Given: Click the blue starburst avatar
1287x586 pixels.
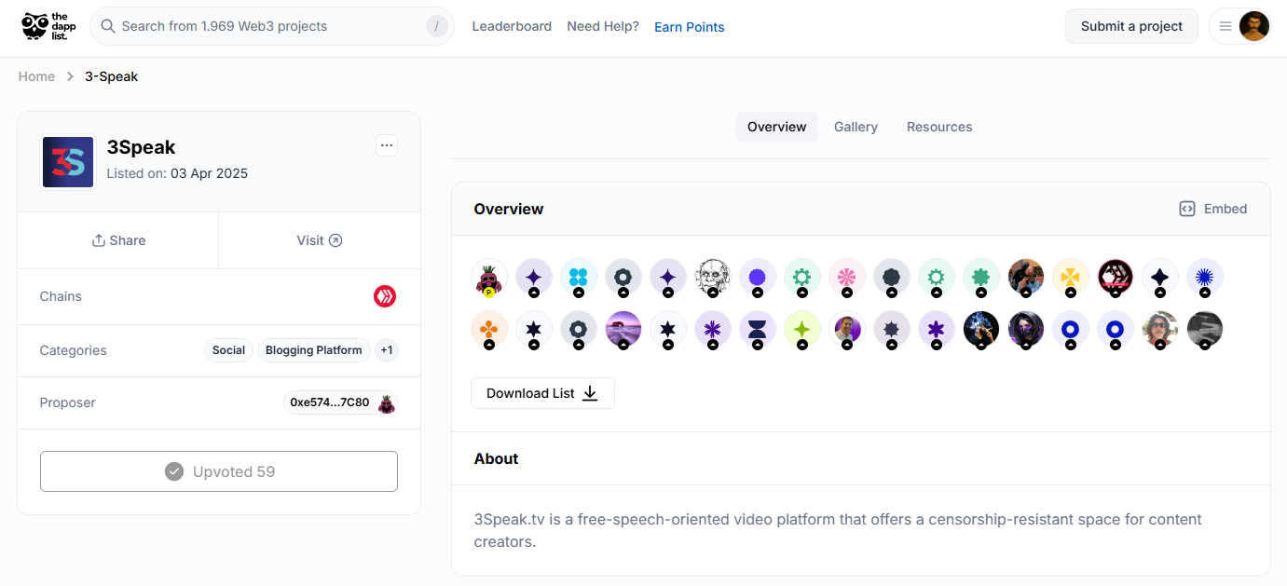Looking at the screenshot, I should point(1205,278).
